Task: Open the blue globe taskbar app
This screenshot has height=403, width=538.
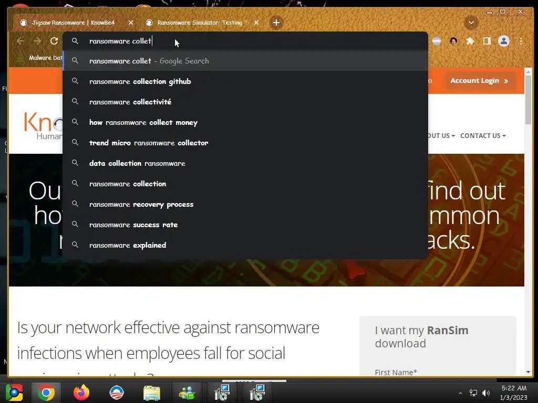Action: pyautogui.click(x=117, y=393)
